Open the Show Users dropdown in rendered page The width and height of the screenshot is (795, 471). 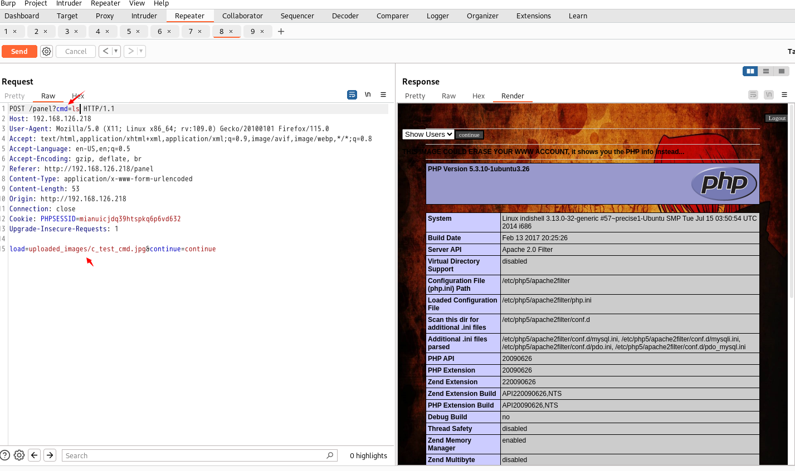[x=428, y=134]
